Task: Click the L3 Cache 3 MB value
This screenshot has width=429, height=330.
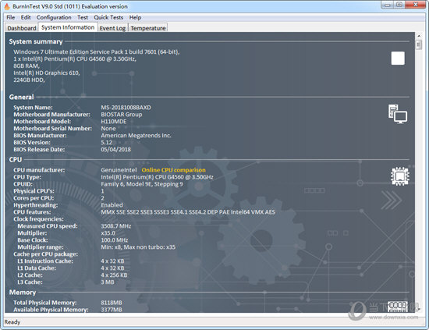Action: pyautogui.click(x=108, y=282)
